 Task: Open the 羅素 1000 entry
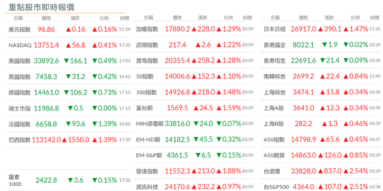coord(15,180)
